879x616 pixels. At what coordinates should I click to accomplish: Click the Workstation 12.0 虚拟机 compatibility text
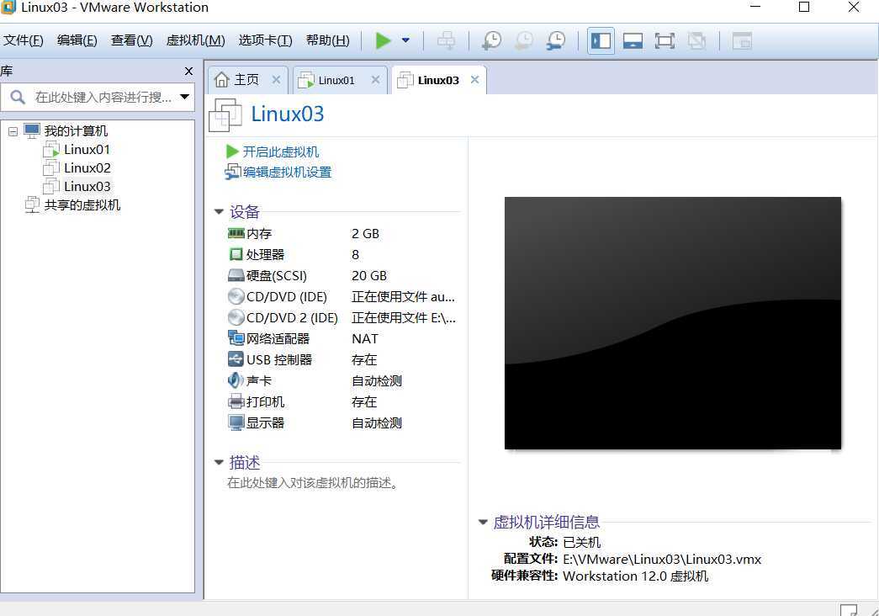click(635, 576)
